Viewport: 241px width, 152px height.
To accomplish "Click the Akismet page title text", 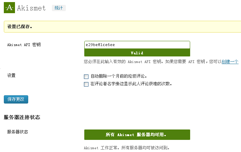I will pyautogui.click(x=31, y=8).
